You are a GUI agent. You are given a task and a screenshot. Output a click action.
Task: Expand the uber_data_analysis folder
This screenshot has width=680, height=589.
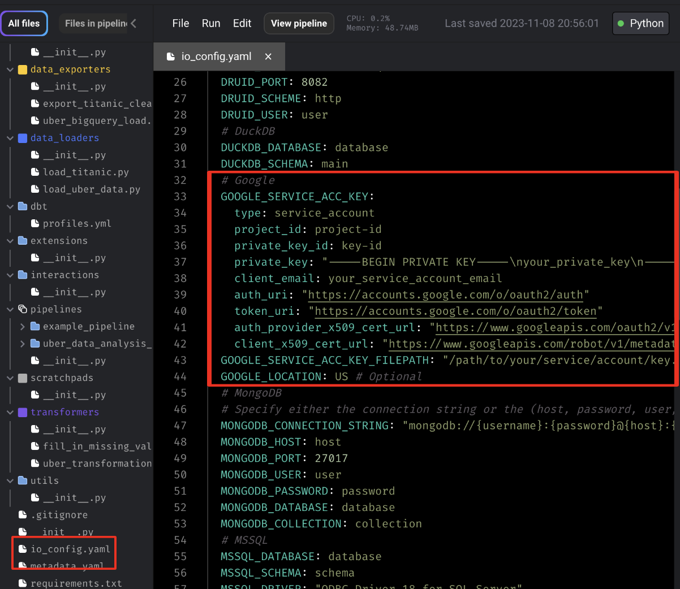pyautogui.click(x=22, y=344)
